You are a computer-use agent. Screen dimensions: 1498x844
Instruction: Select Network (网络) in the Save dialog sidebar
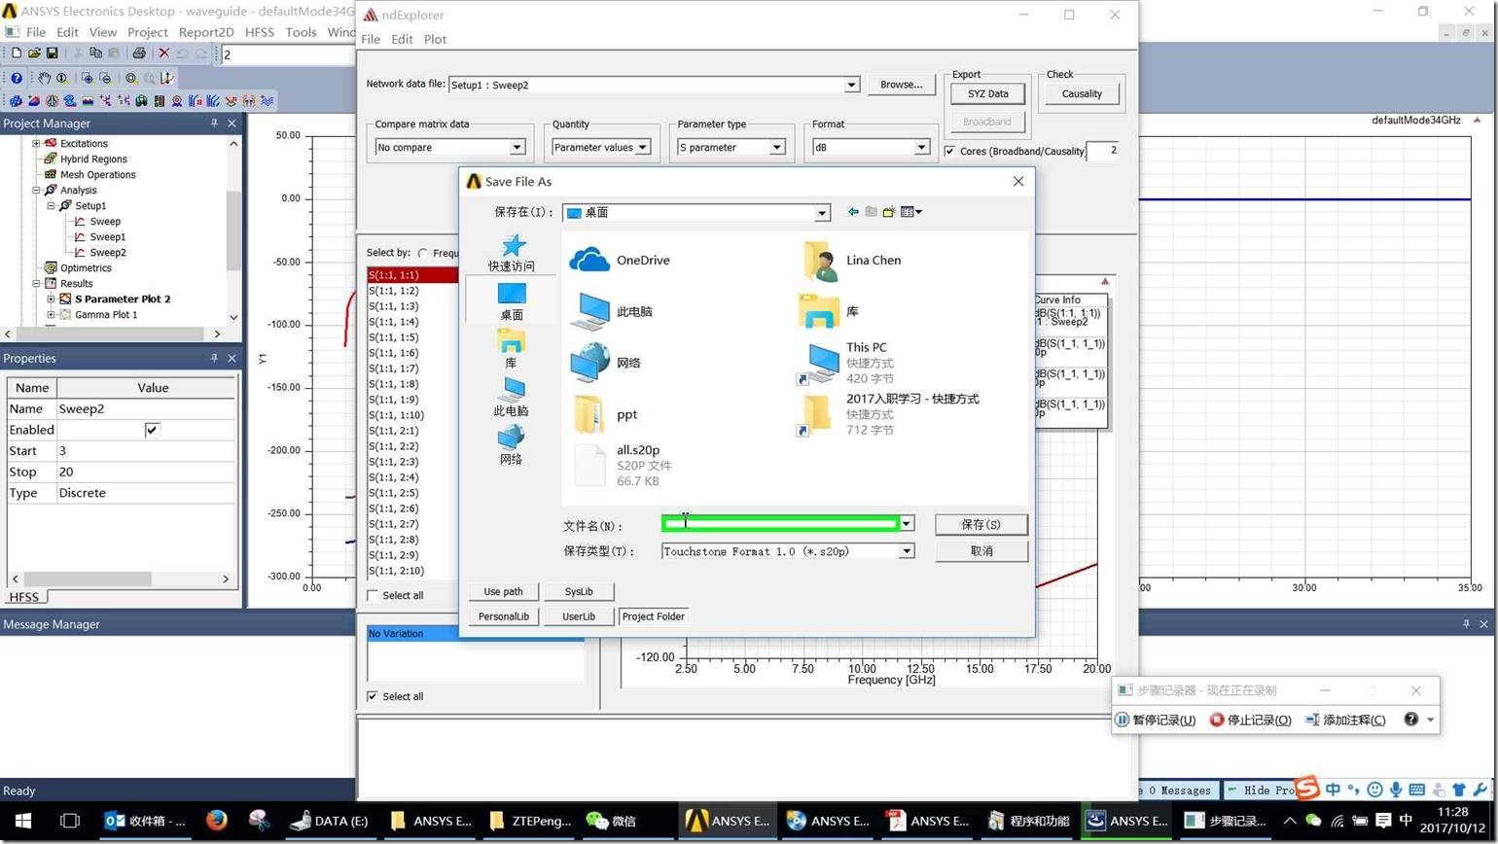512,446
